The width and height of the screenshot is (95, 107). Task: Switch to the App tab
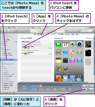point(39,34)
